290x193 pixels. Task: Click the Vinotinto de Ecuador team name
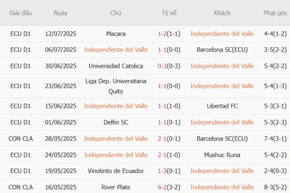click(116, 171)
